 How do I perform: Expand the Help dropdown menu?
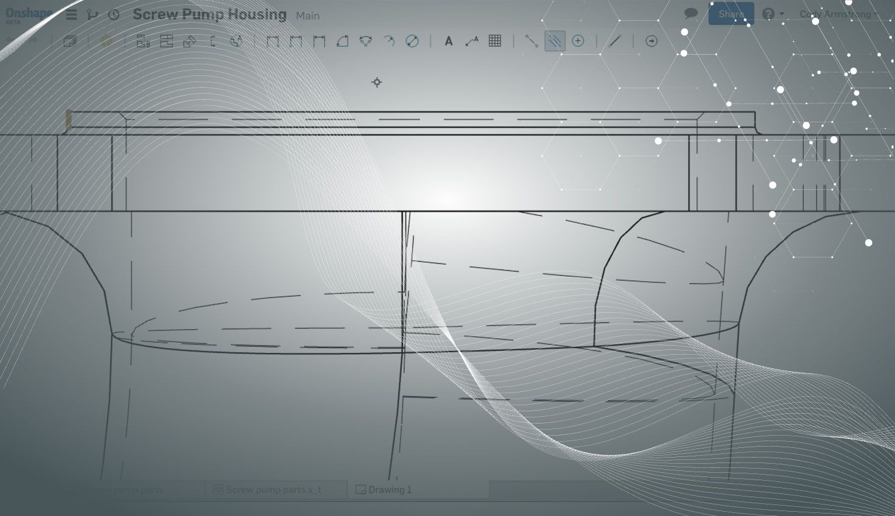[773, 14]
